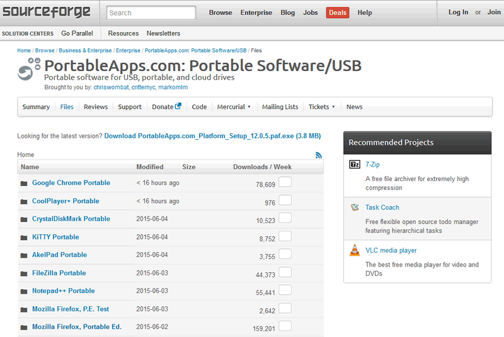Click Log In
The width and height of the screenshot is (504, 337).
tap(459, 12)
